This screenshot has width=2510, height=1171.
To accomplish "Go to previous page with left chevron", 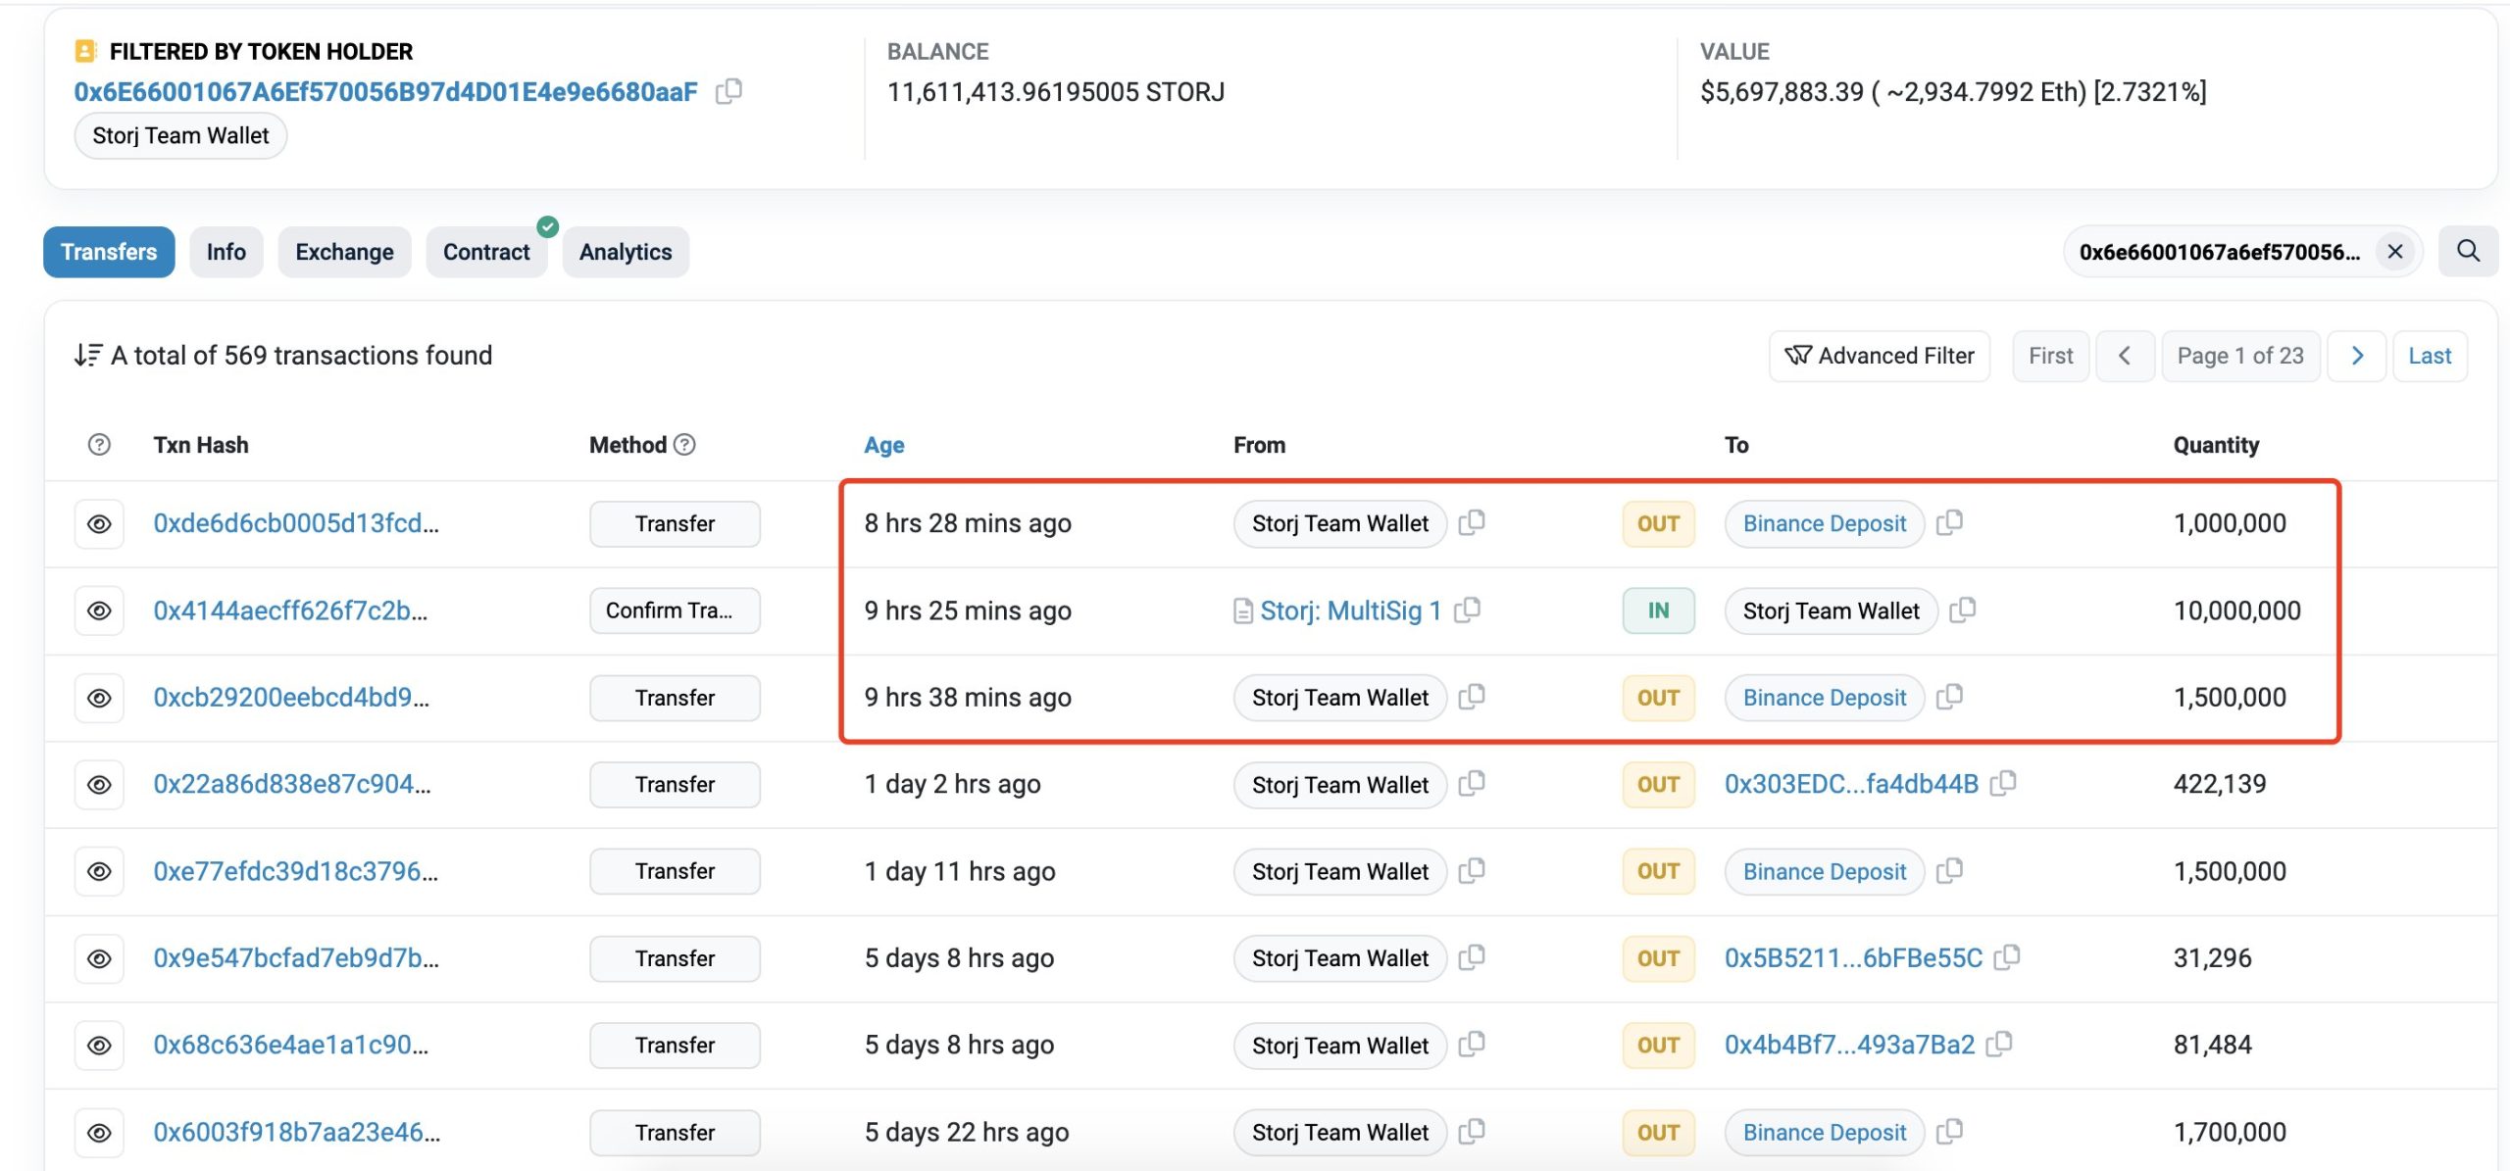I will click(2125, 356).
